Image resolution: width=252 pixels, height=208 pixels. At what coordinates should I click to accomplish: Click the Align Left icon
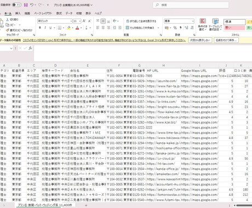pos(98,28)
